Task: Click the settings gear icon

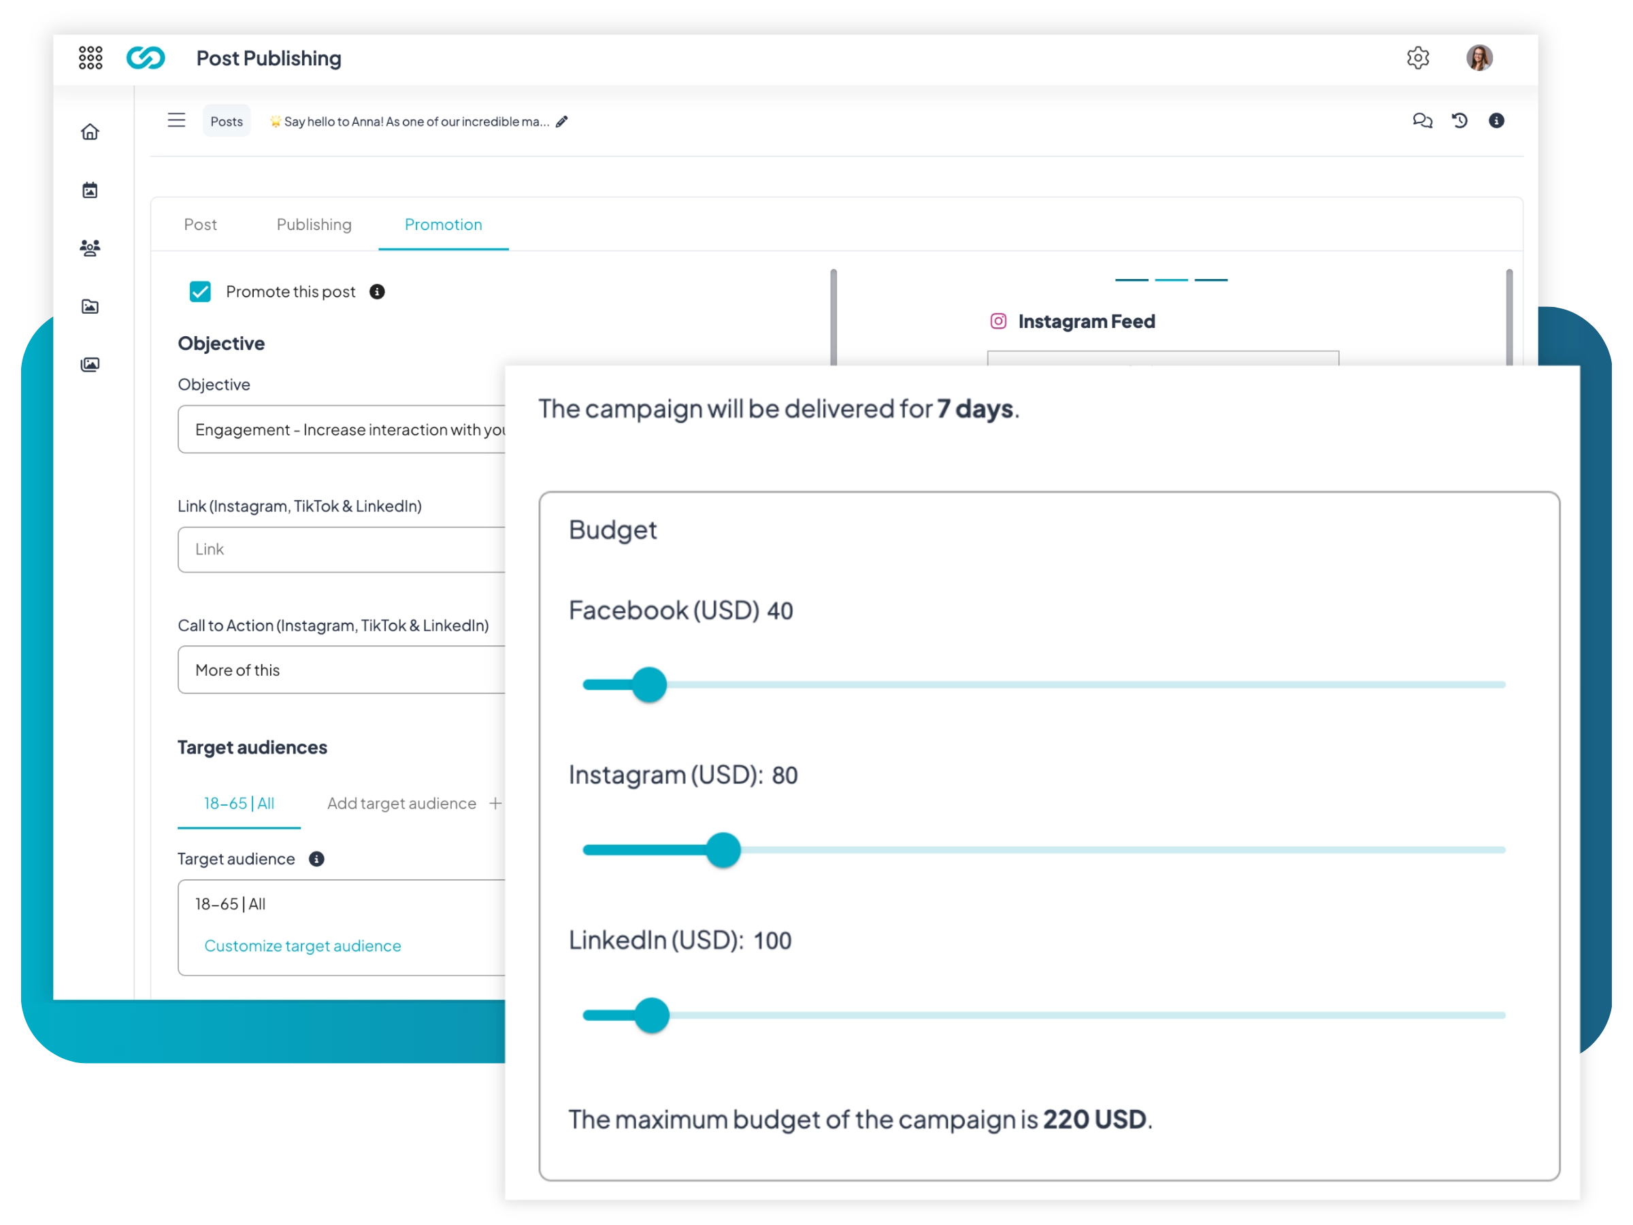Action: coord(1417,58)
